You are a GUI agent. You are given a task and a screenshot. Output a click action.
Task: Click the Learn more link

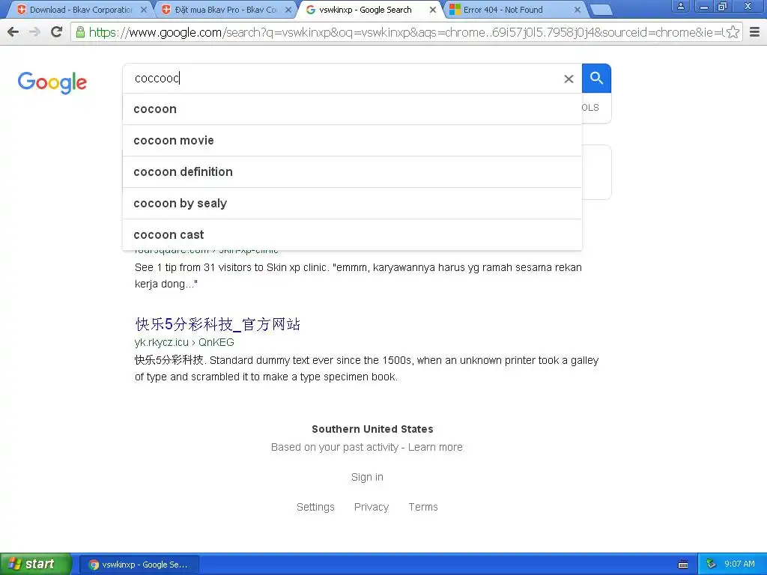pyautogui.click(x=435, y=447)
